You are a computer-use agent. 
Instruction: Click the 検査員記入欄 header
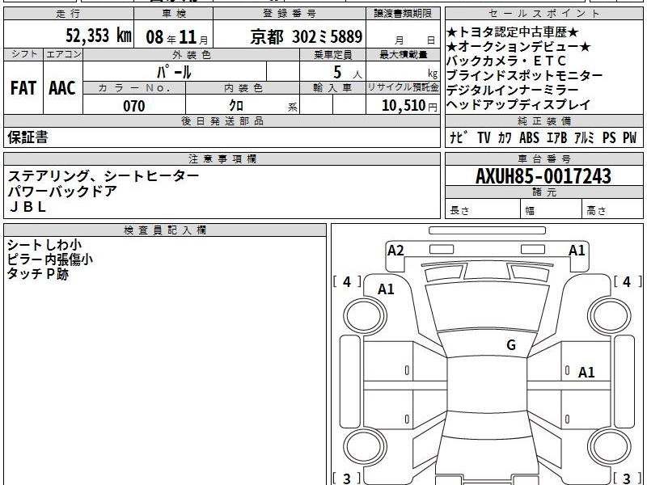[165, 230]
